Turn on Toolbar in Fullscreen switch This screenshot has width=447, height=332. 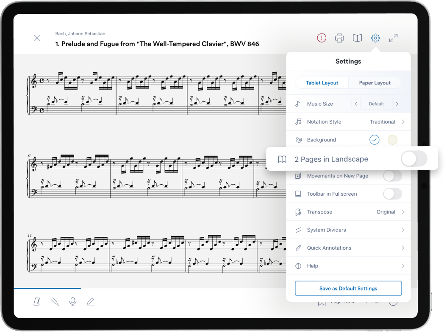point(392,194)
